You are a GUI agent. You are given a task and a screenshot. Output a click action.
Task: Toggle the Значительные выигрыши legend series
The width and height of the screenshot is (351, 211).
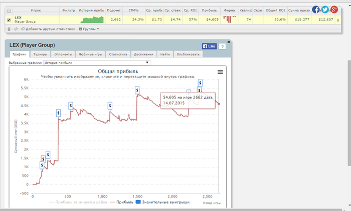163,202
